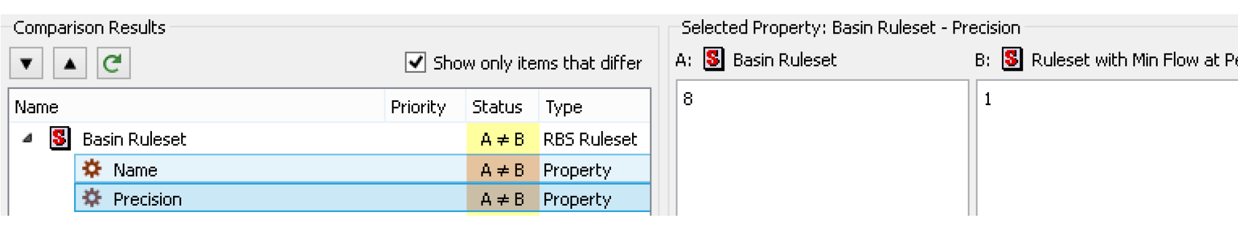The height and width of the screenshot is (230, 1238).
Task: Click the ruleset icon next to A:
Action: click(714, 59)
